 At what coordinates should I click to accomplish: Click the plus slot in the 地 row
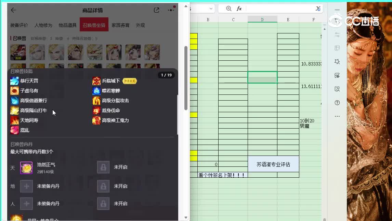(26, 186)
